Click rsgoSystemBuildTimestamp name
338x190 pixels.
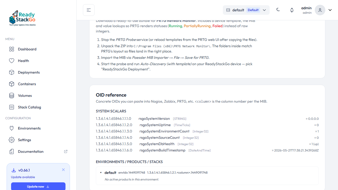163,150
